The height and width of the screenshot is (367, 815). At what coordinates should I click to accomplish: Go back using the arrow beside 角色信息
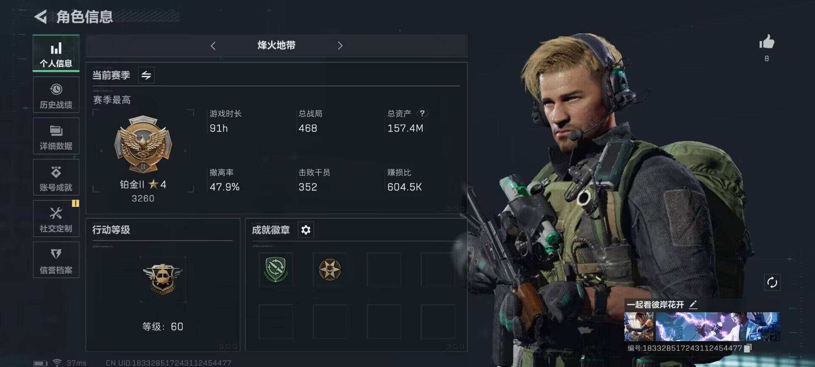(41, 17)
